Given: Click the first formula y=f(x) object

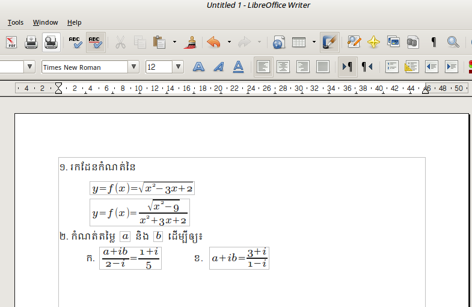Looking at the screenshot, I should coord(142,188).
